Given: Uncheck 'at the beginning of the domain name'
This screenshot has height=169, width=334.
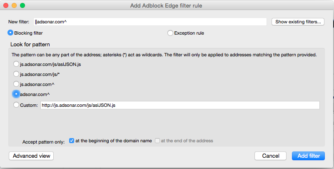Looking at the screenshot, I should pos(72,141).
